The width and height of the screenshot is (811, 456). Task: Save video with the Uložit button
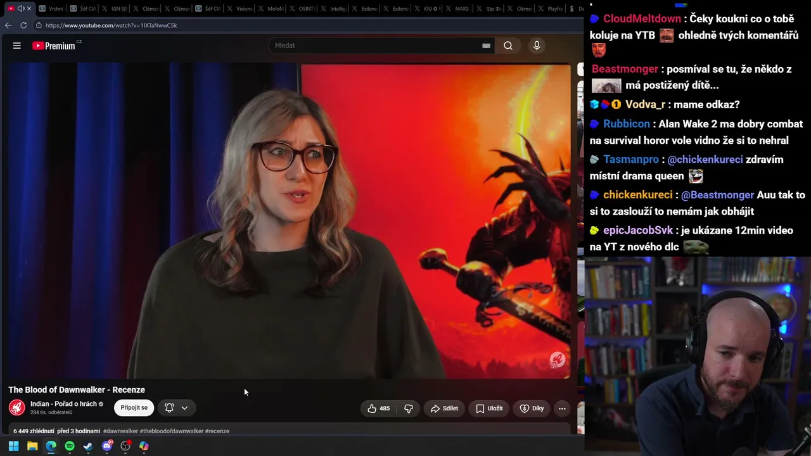point(489,408)
